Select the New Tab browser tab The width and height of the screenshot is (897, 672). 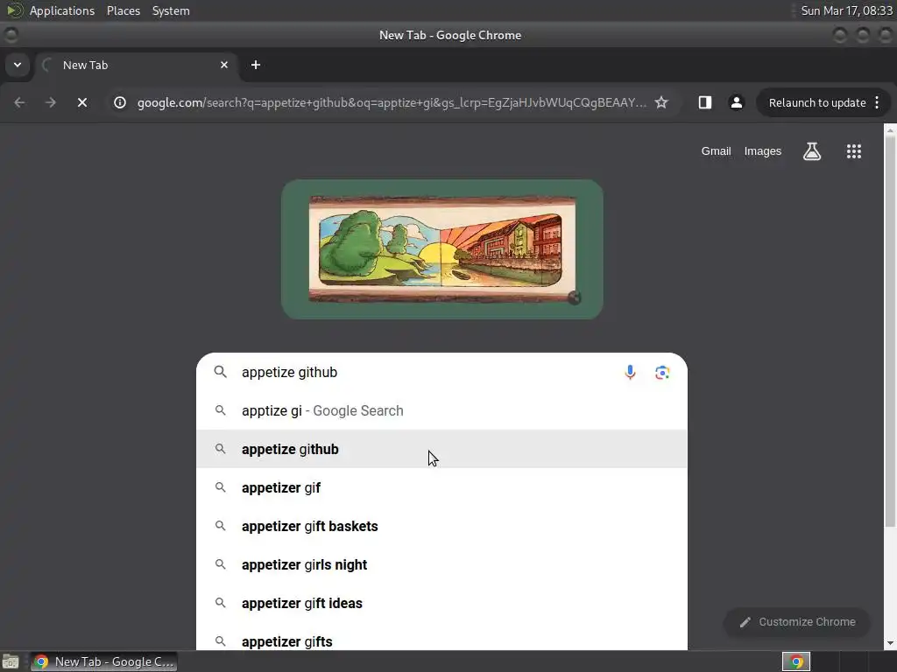(138, 65)
